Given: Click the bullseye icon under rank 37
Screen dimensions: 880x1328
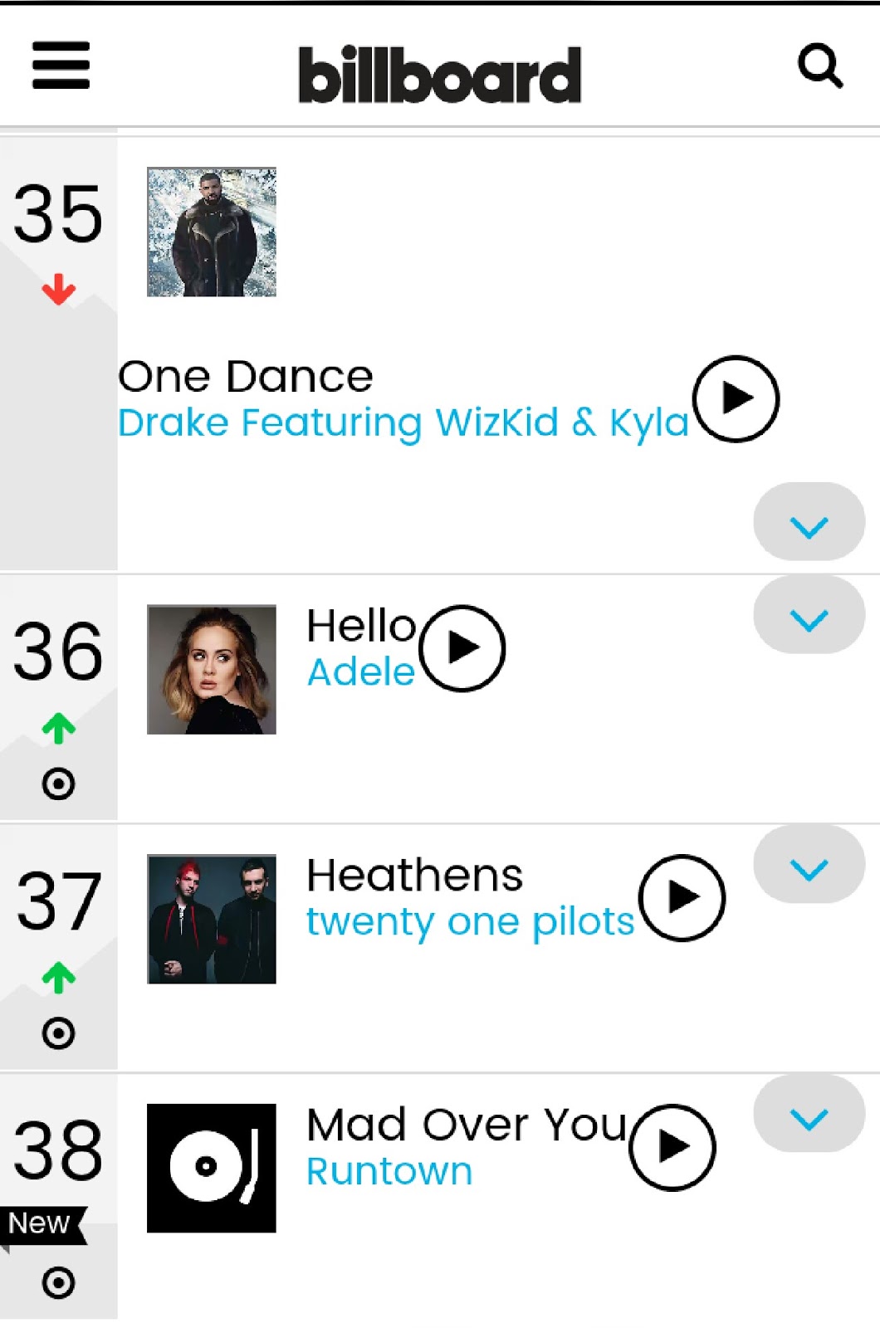Looking at the screenshot, I should [57, 1031].
